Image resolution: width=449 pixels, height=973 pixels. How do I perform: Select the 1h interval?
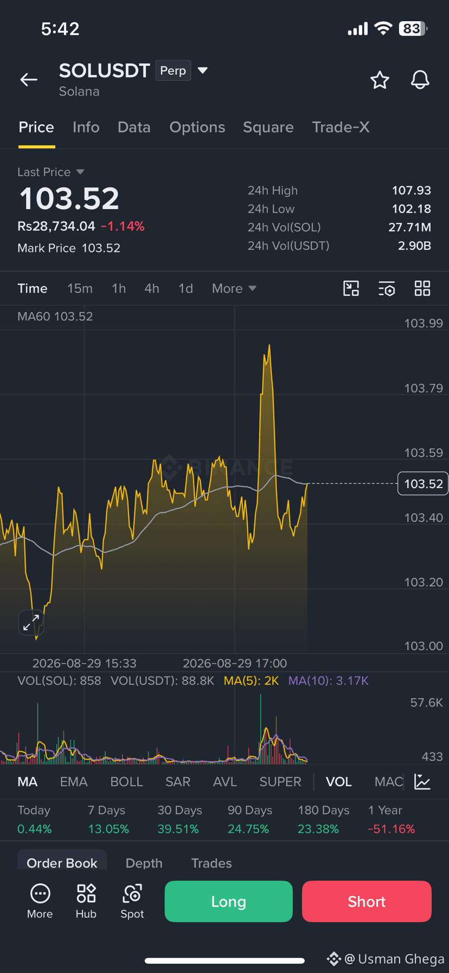(x=119, y=288)
